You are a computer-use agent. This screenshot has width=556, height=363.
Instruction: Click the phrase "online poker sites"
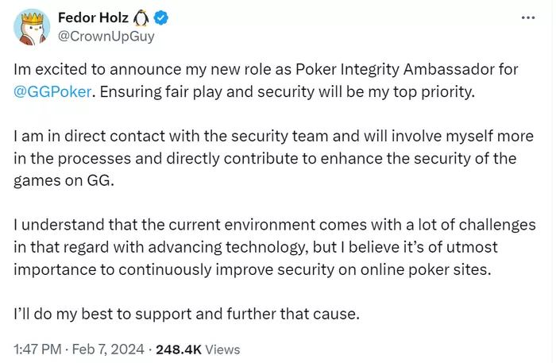click(426, 269)
